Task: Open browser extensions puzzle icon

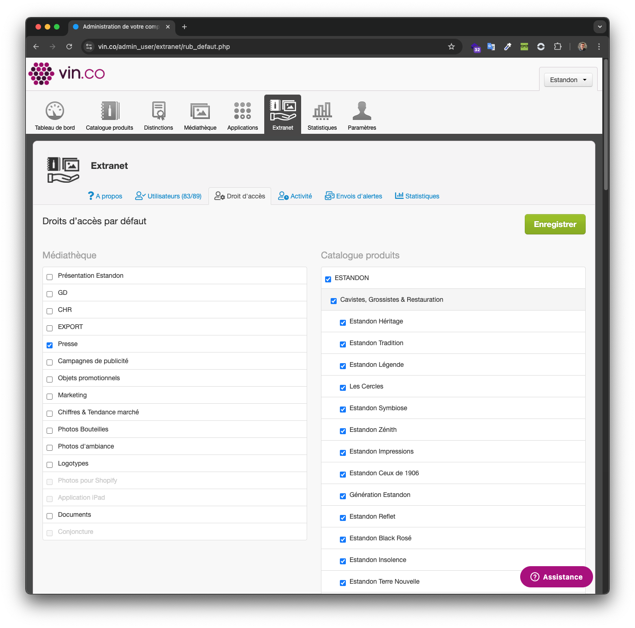Action: tap(558, 47)
